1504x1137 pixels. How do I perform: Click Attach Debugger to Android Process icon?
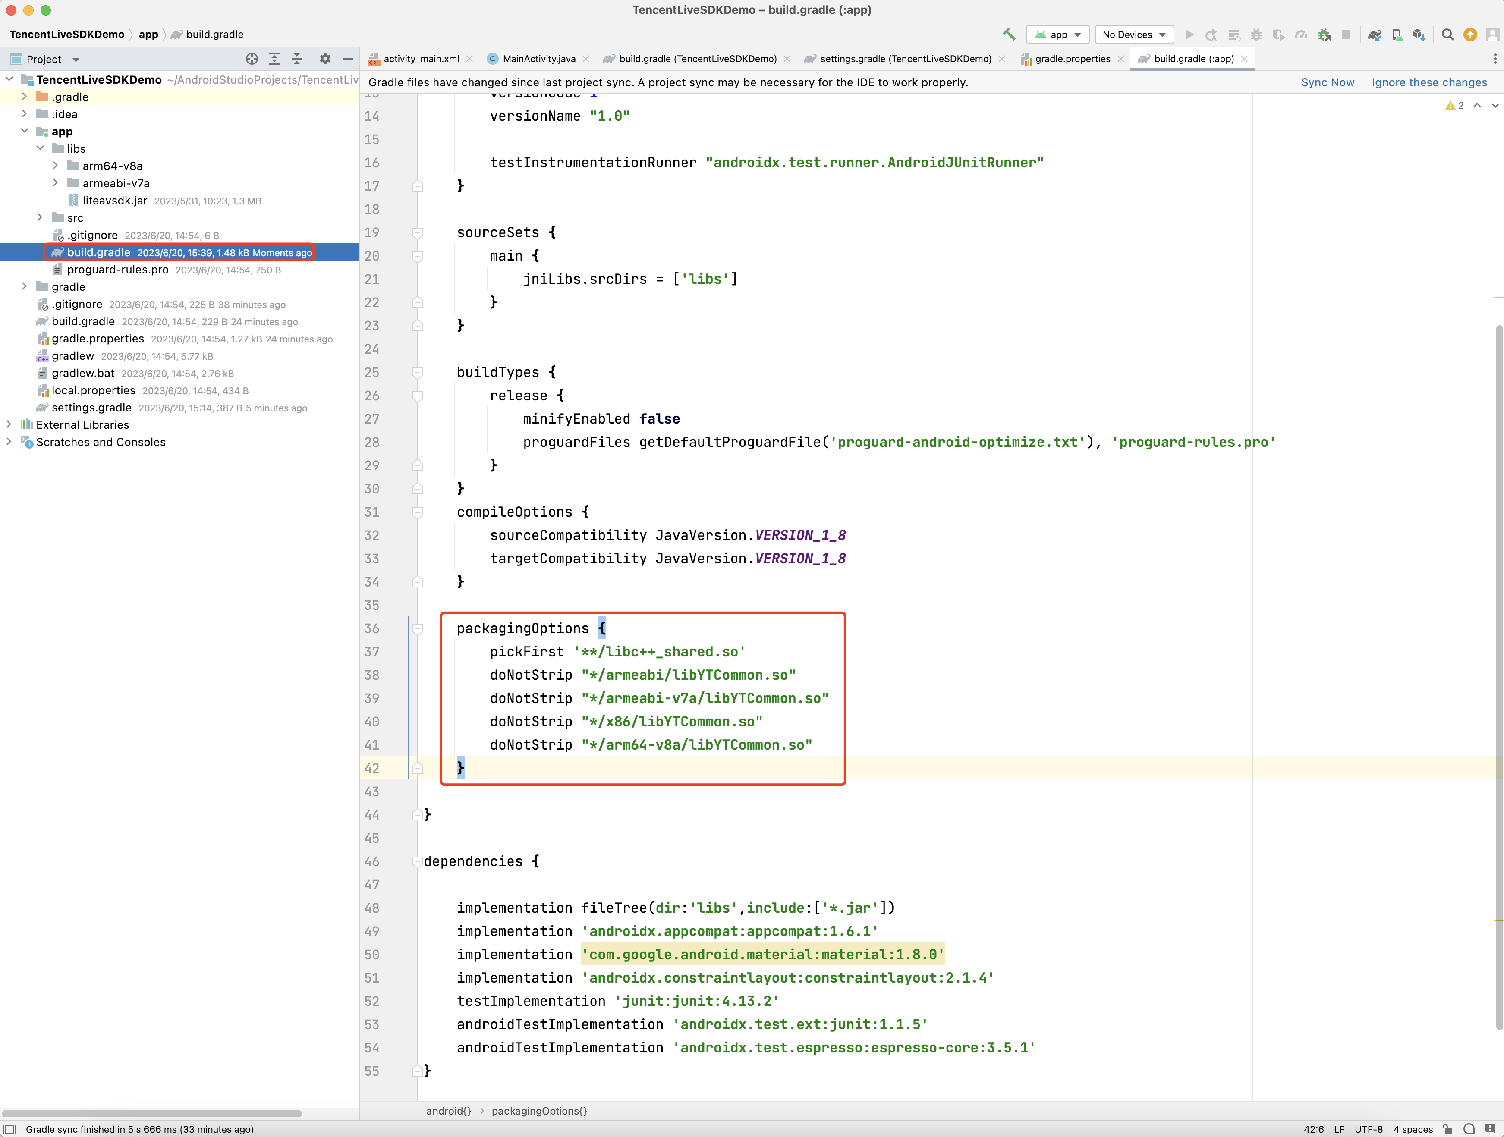1324,35
